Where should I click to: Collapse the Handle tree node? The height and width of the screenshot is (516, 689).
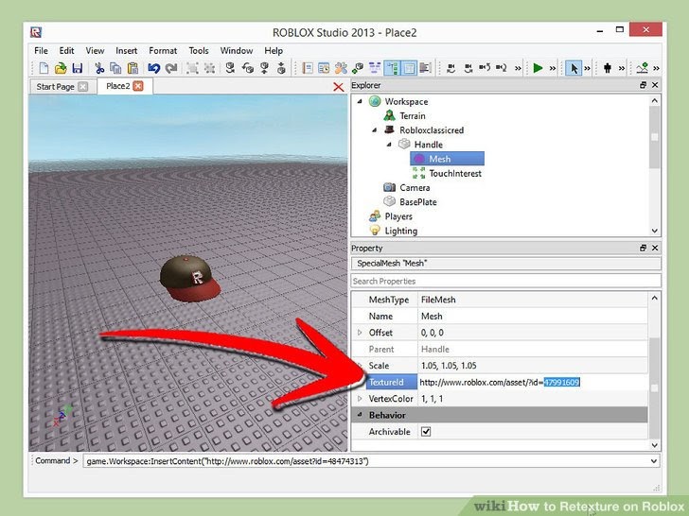coord(389,145)
